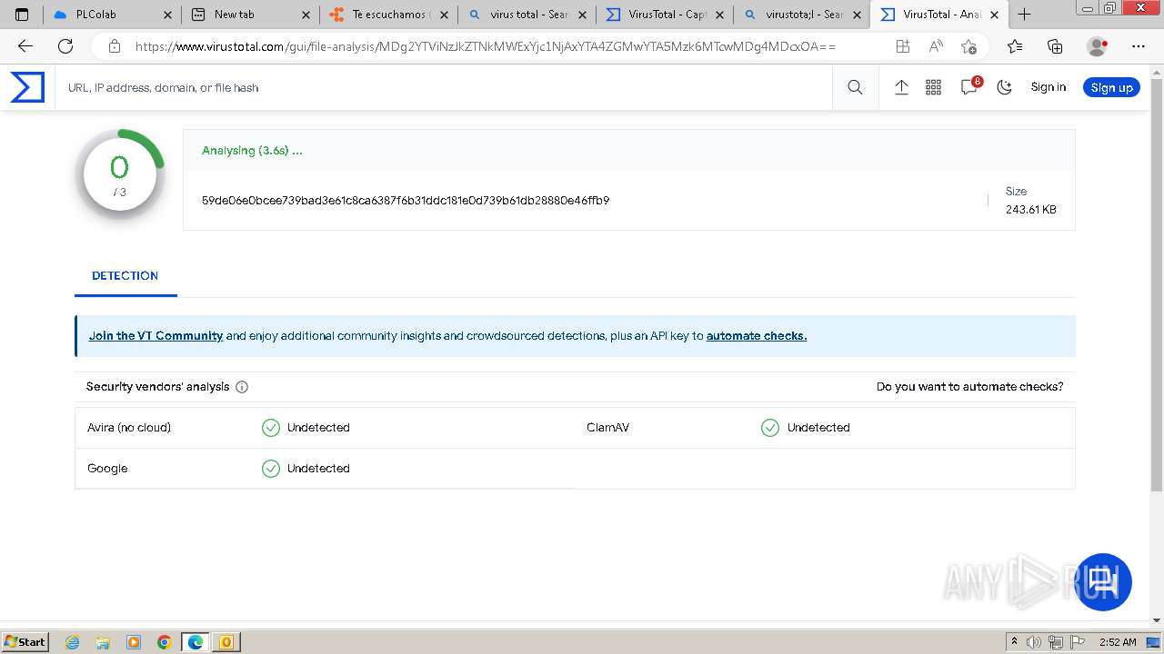Click the browser profile avatar icon
Viewport: 1164px width, 654px height.
click(x=1098, y=45)
